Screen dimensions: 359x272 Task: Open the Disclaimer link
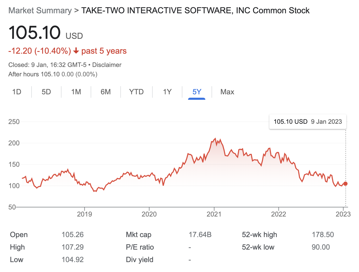point(107,65)
